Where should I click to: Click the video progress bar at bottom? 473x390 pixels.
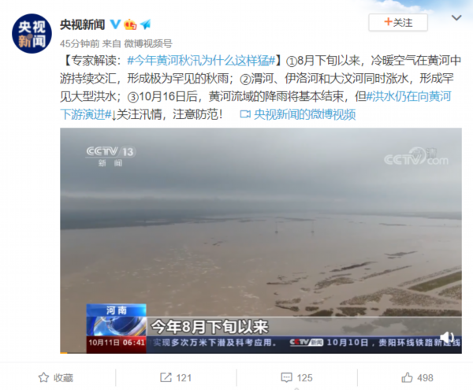click(x=261, y=352)
